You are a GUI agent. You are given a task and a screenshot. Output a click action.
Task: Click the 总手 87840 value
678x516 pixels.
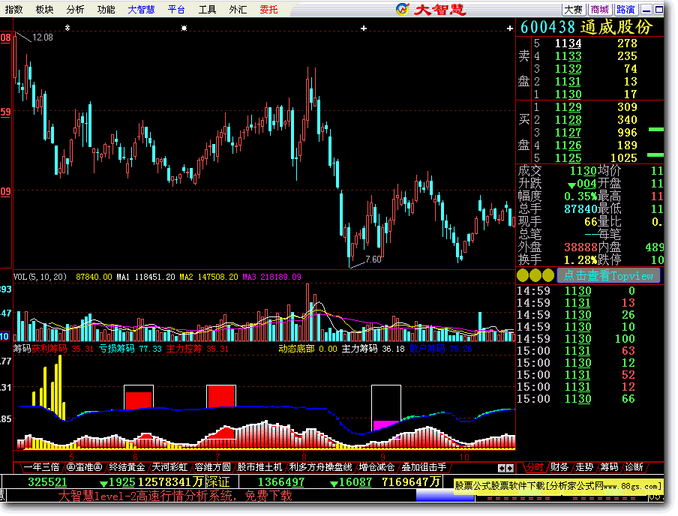point(580,209)
